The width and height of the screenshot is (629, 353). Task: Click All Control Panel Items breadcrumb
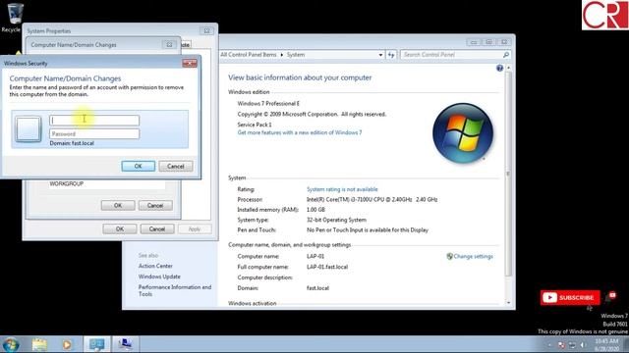tap(249, 55)
